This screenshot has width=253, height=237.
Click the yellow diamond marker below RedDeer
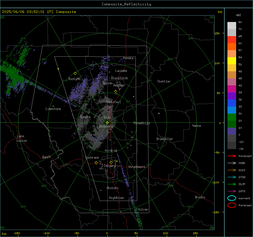tap(116, 92)
